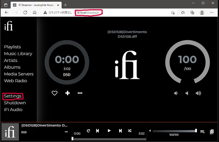
Task: Open a new browser tab
Action: coord(65,5)
